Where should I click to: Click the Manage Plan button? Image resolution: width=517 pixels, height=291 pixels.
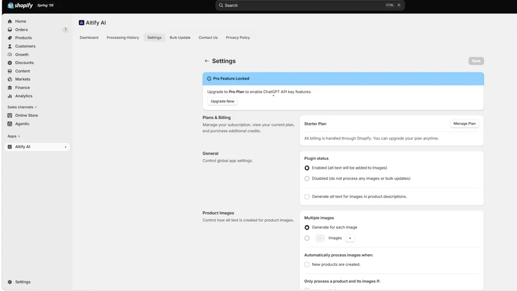(x=464, y=124)
